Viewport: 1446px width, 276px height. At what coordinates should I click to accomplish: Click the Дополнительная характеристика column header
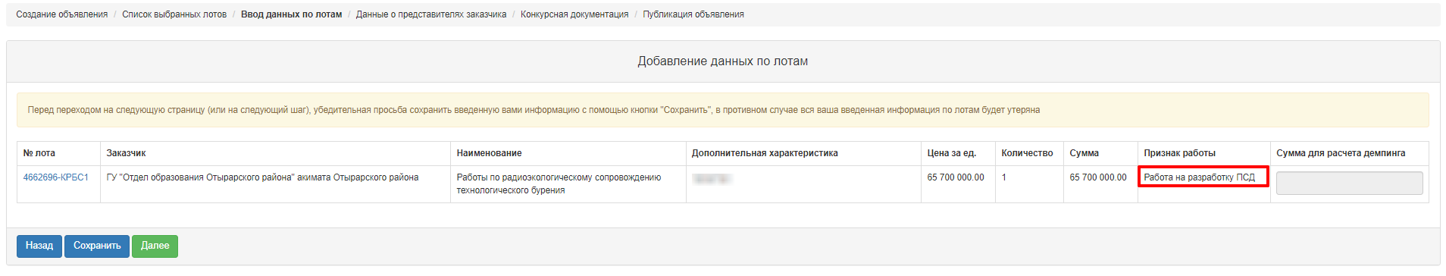coord(765,153)
